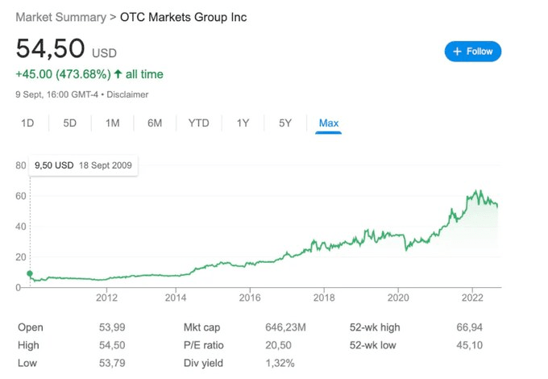Switch chart to 1Y range

click(243, 123)
